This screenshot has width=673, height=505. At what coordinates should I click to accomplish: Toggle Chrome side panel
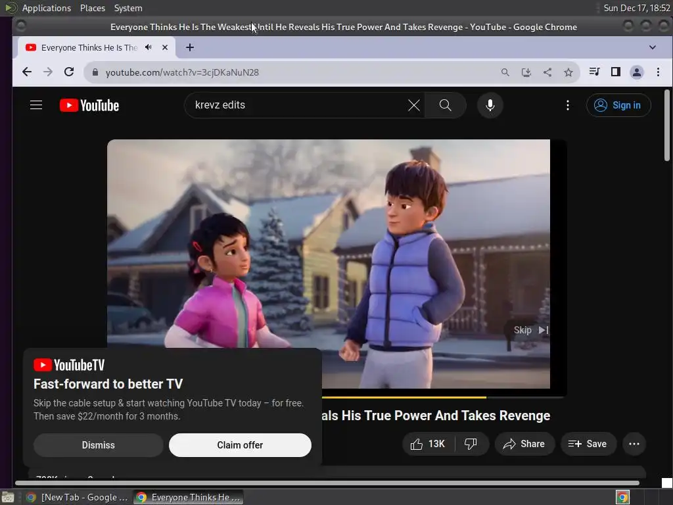(x=615, y=72)
